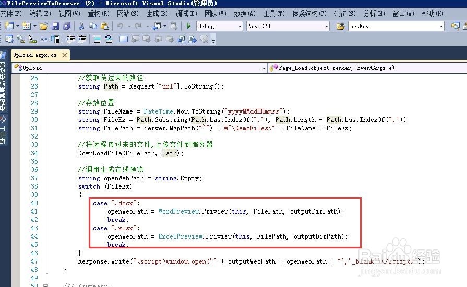
Task: Click the Response.Write statement text
Action: (251, 261)
